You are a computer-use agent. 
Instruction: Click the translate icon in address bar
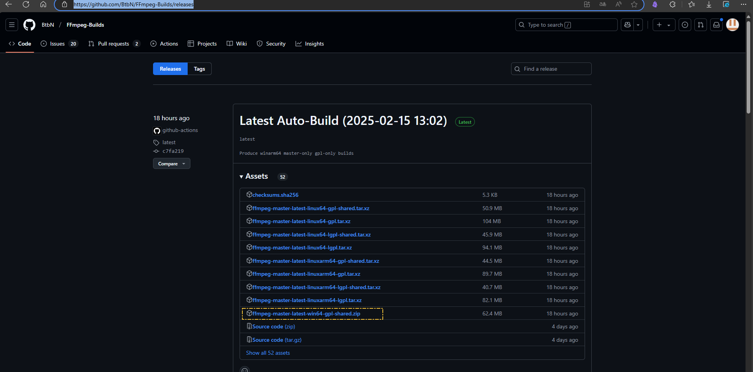coord(603,4)
